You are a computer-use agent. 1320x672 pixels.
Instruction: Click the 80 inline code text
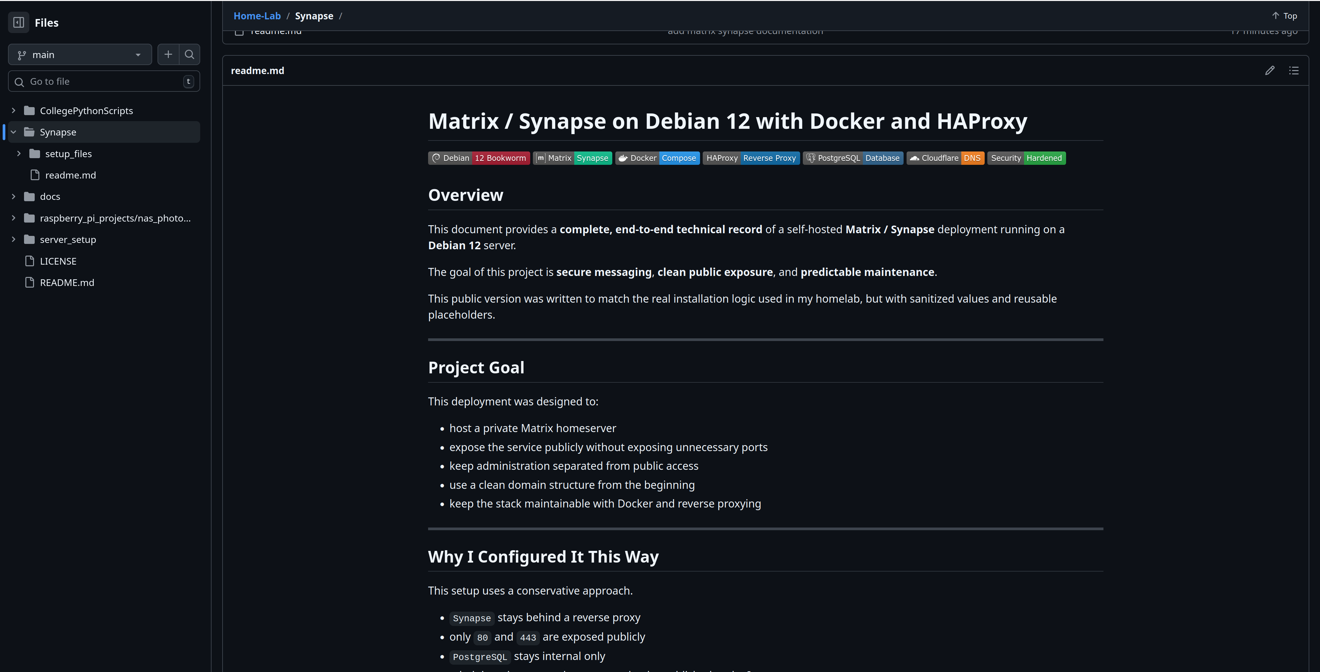(x=482, y=637)
